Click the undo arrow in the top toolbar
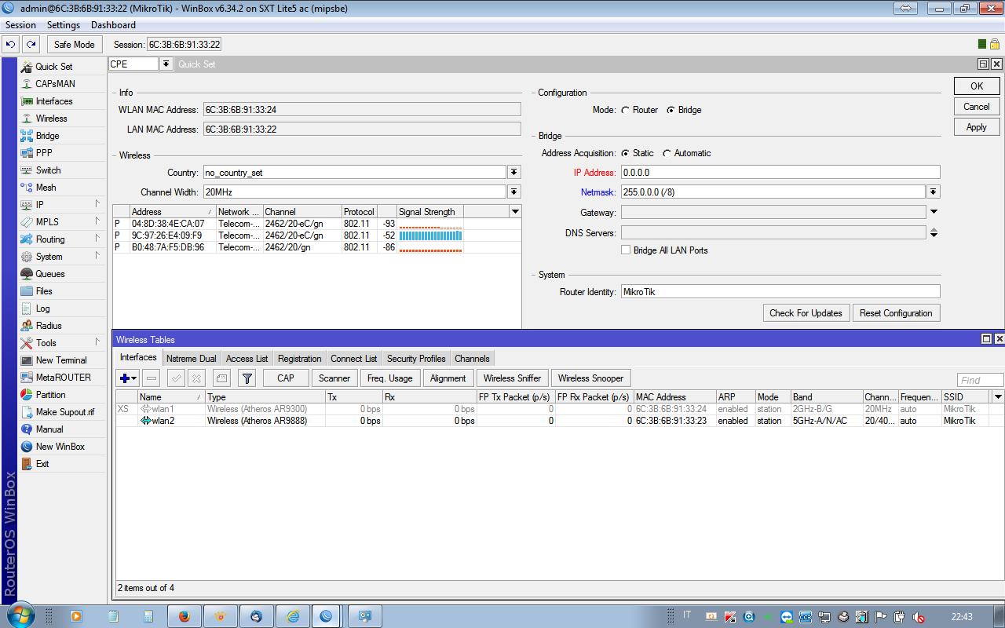Screen dimensions: 1005x628 9,44
